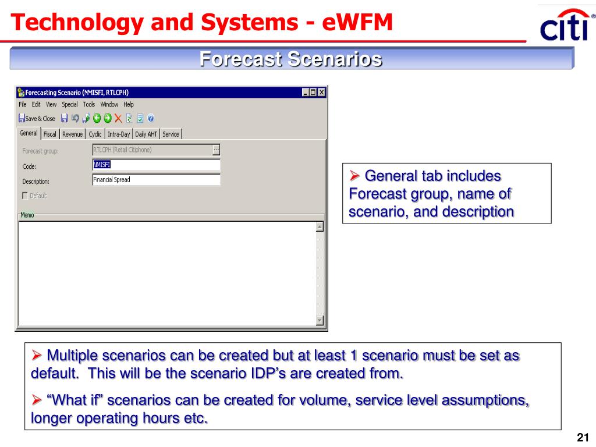The height and width of the screenshot is (447, 596).
Task: Delete scenario using the red X icon
Action: pos(118,119)
